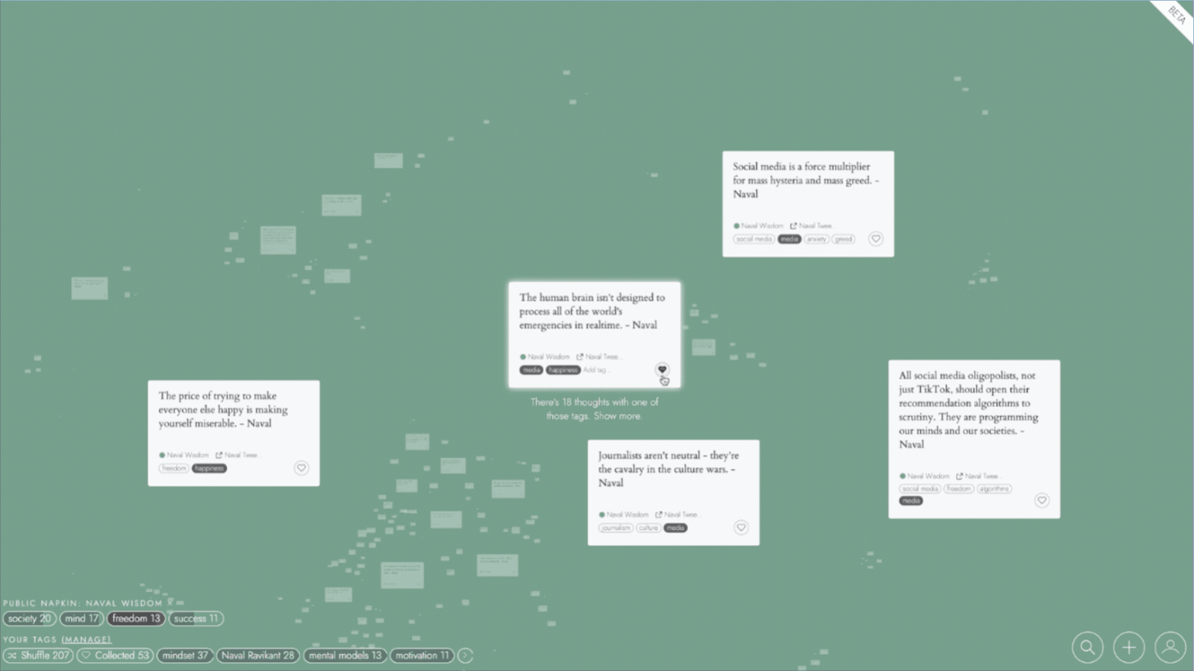1194x671 pixels.
Task: Filter by motivation 11 tag
Action: [x=422, y=655]
